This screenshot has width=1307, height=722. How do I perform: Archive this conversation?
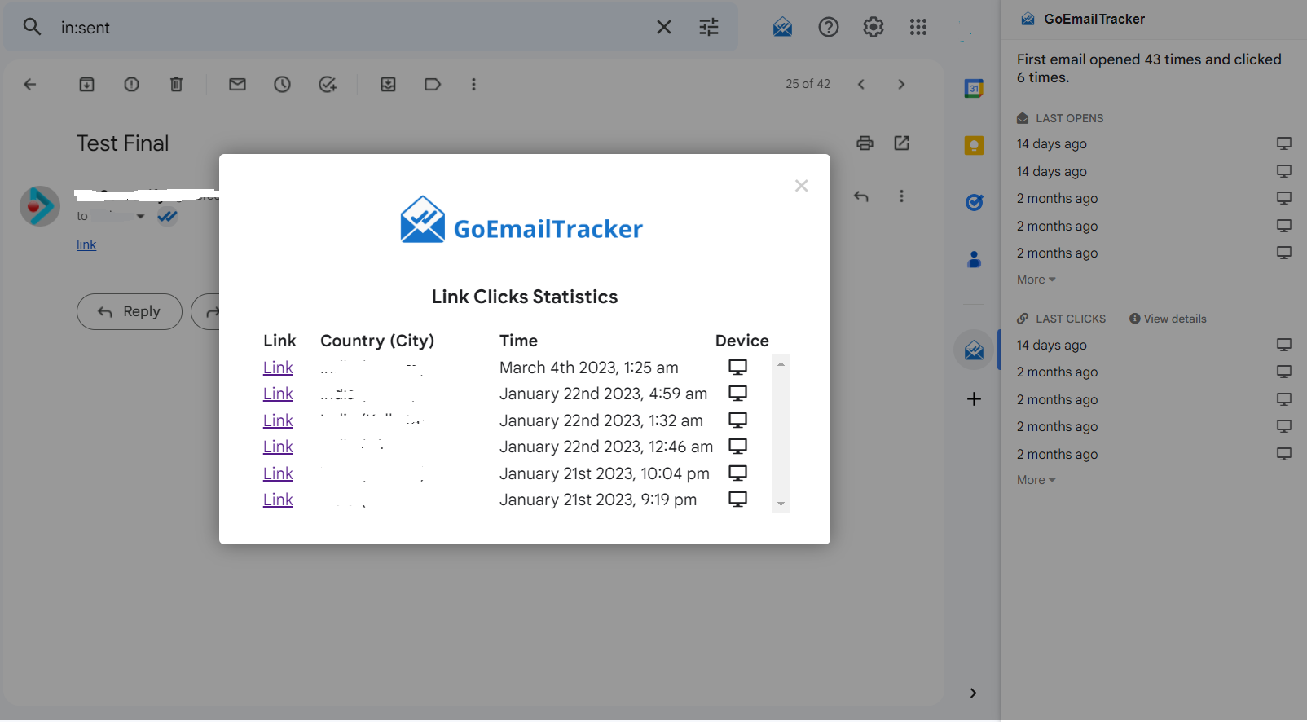tap(86, 84)
